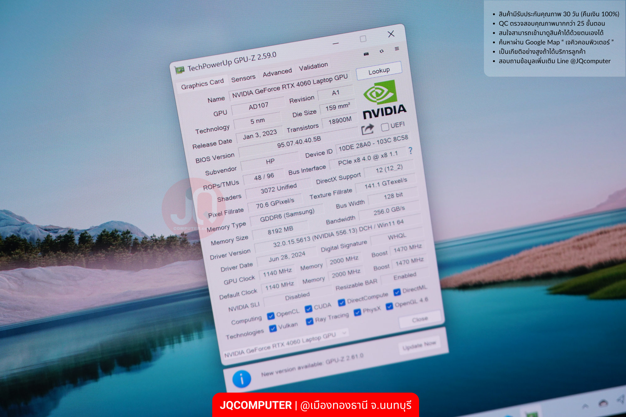Click the Bus Interface value PCIe x8 4.0
Screen dimensions: 626x417
[x=368, y=158]
